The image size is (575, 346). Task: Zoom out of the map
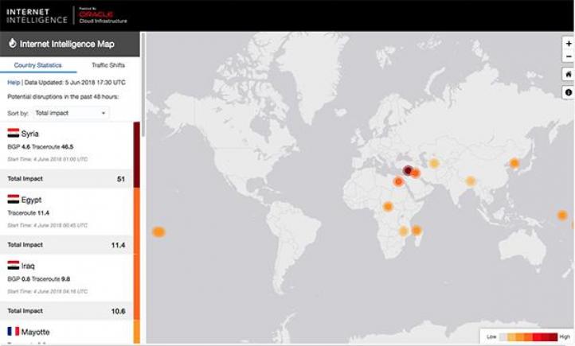pos(568,56)
